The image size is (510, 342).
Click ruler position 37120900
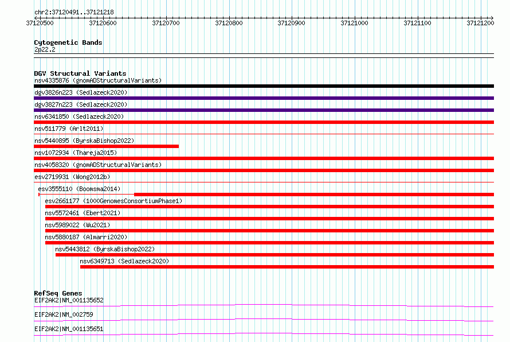point(292,23)
